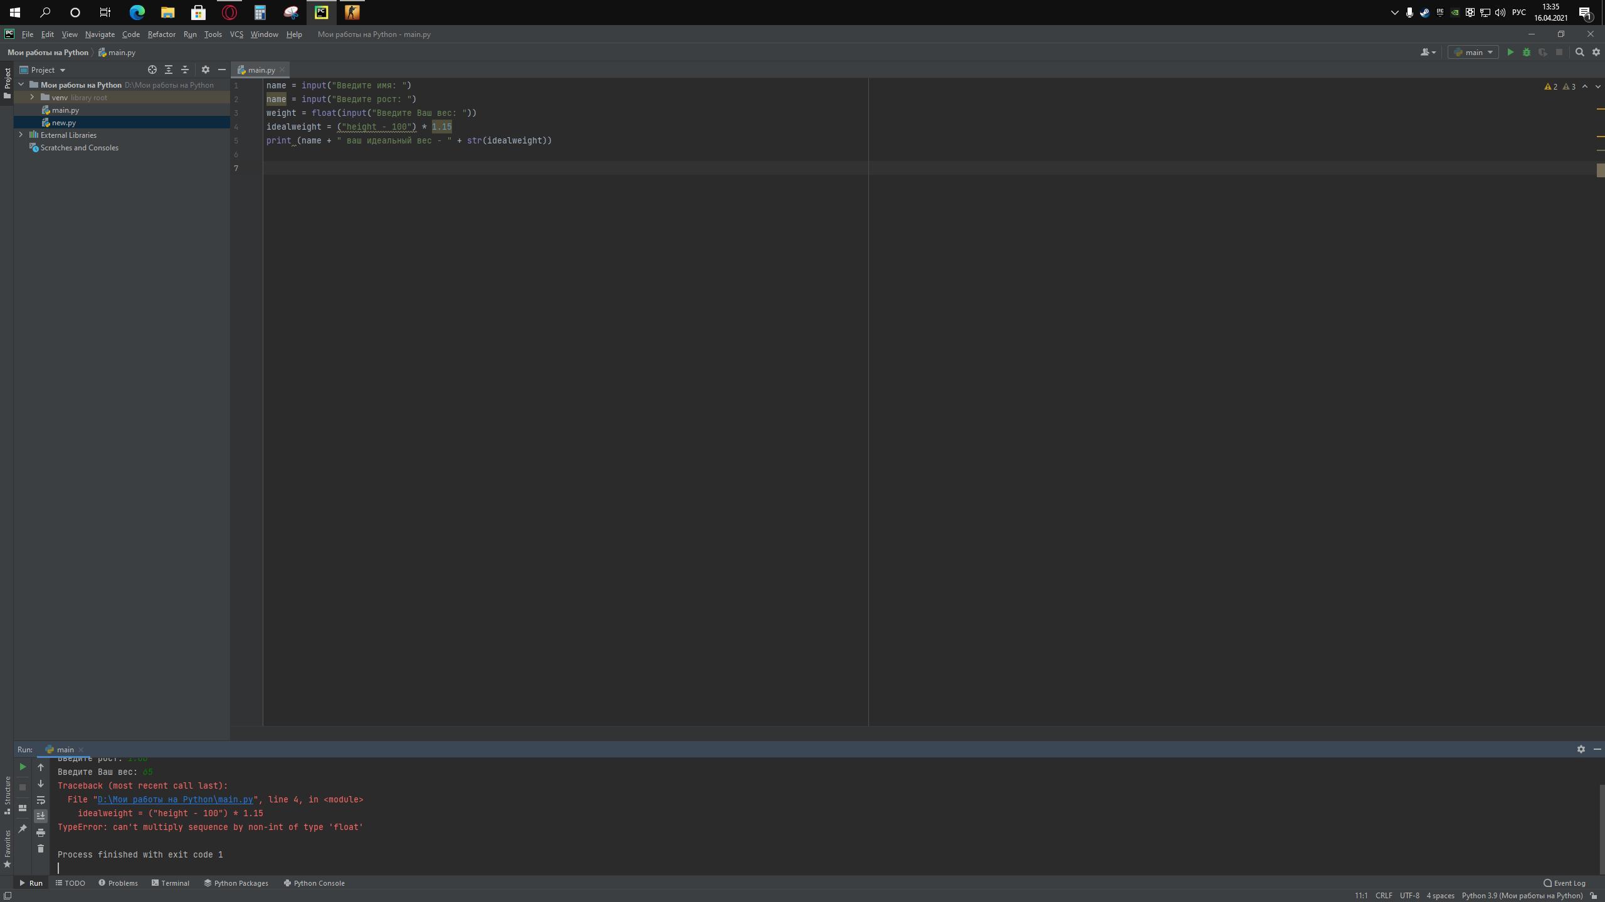Image resolution: width=1605 pixels, height=902 pixels.
Task: Run main with the green play button in top toolbar
Action: click(x=1510, y=53)
